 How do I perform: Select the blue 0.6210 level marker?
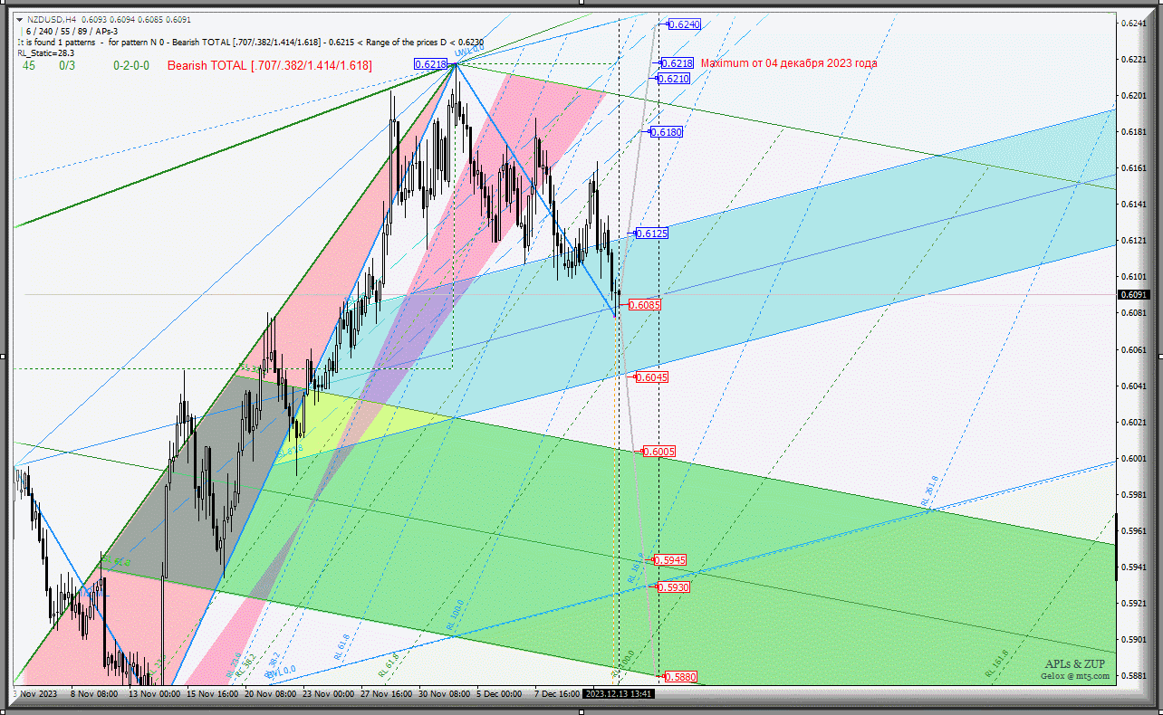tap(674, 79)
